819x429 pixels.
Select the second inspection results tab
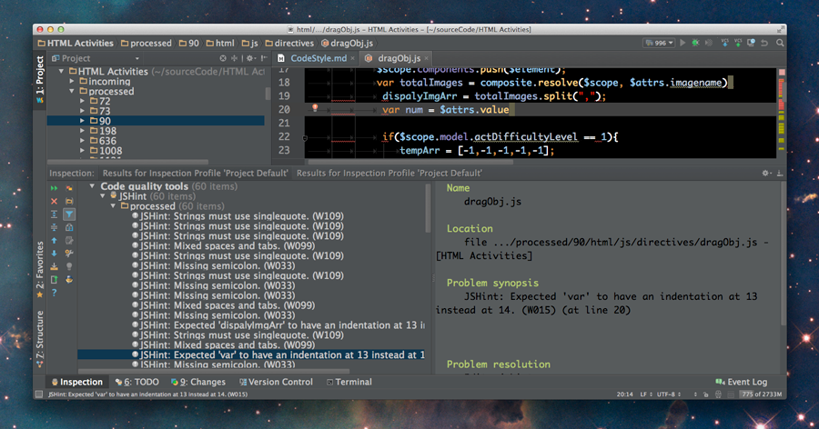point(389,174)
